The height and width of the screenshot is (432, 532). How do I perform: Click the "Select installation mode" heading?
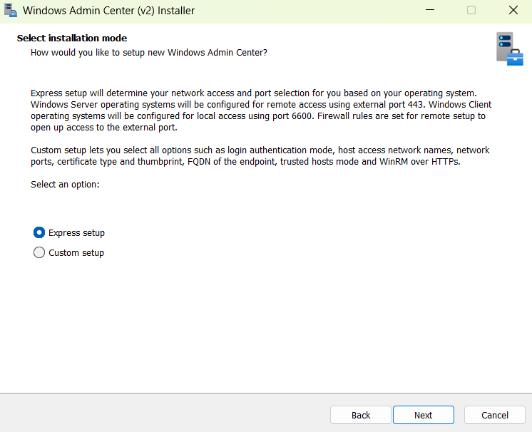coord(72,38)
